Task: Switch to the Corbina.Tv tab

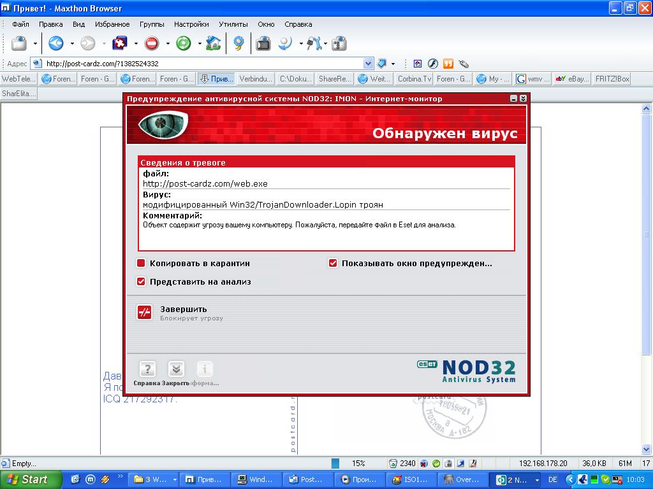Action: [x=413, y=78]
